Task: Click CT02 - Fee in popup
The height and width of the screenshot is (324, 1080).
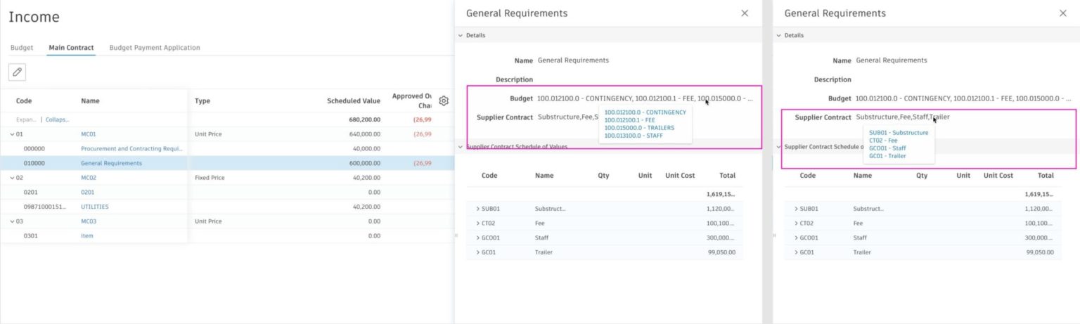Action: click(883, 141)
